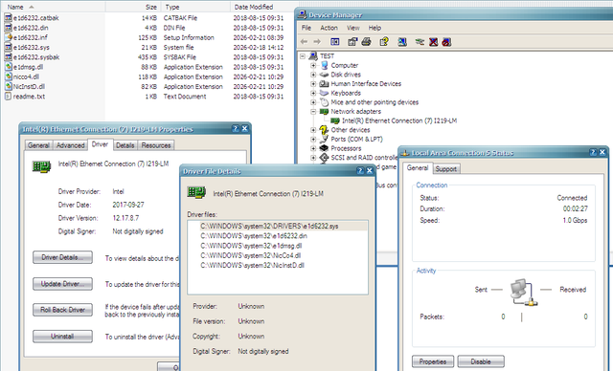Select the e1d6232.sysbak file icon
Image resolution: width=613 pixels, height=371 pixels.
tap(9, 56)
